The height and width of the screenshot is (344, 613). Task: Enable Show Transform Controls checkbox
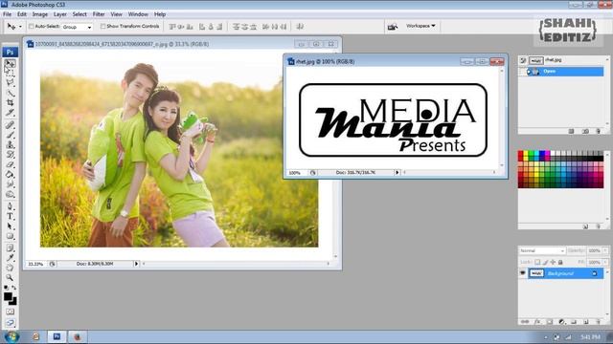102,26
